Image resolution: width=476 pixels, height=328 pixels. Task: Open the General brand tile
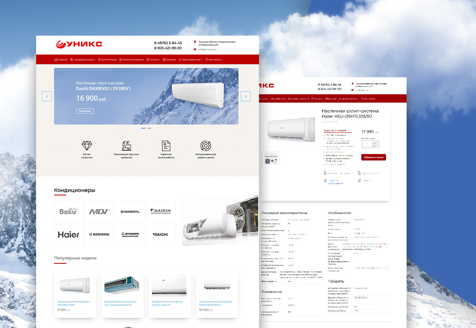(130, 212)
